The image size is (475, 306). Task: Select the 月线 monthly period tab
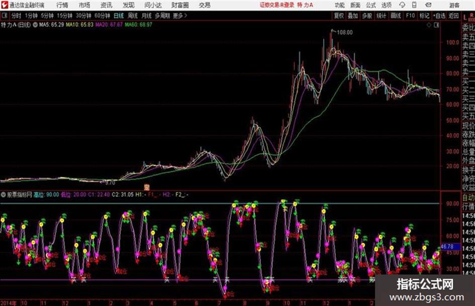coord(147,16)
